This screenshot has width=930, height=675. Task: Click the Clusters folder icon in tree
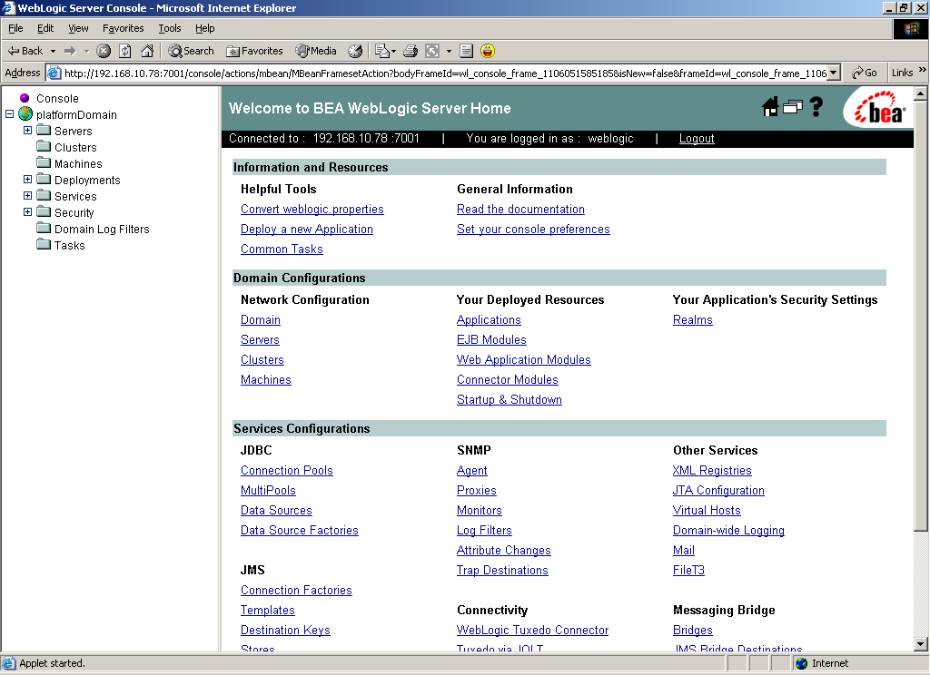coord(44,146)
